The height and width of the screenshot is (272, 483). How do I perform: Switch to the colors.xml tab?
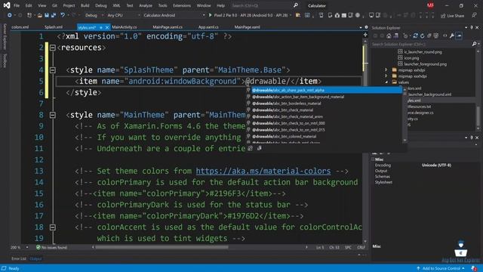coord(20,27)
